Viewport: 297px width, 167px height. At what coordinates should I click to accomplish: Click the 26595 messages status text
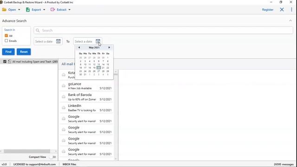(x=284, y=164)
